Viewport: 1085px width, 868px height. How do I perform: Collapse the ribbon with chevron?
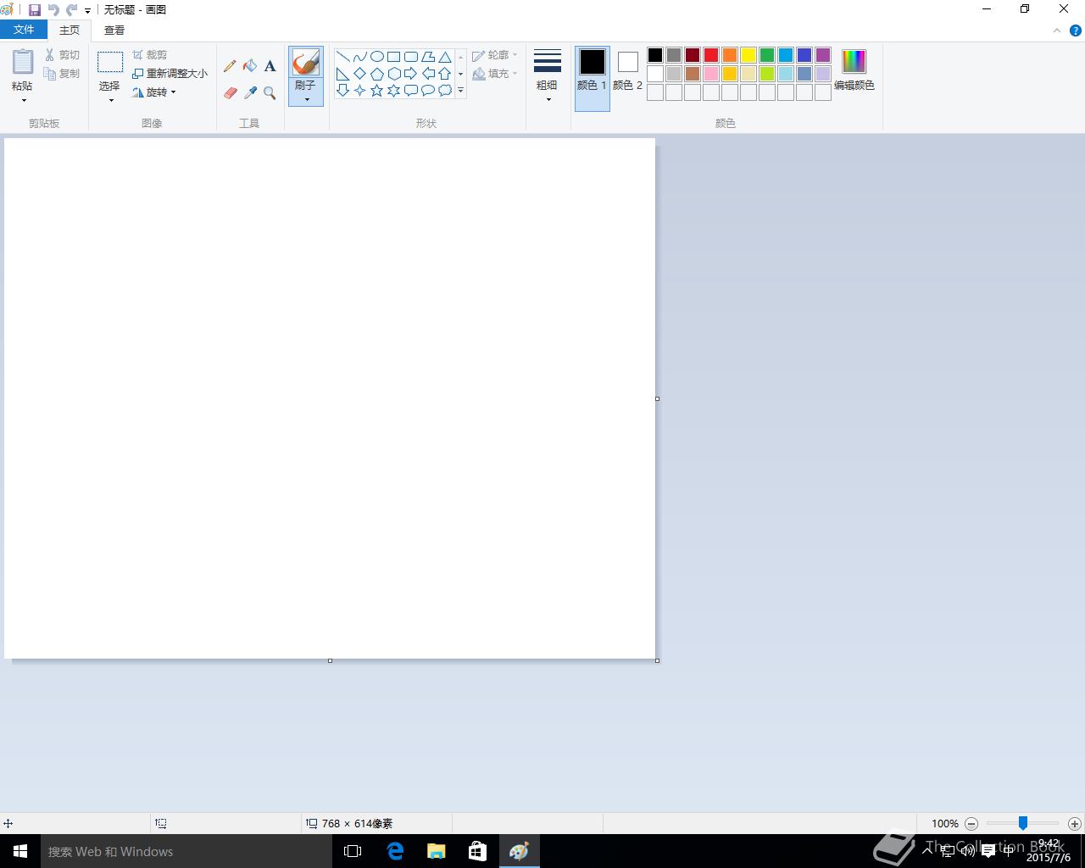[1056, 31]
